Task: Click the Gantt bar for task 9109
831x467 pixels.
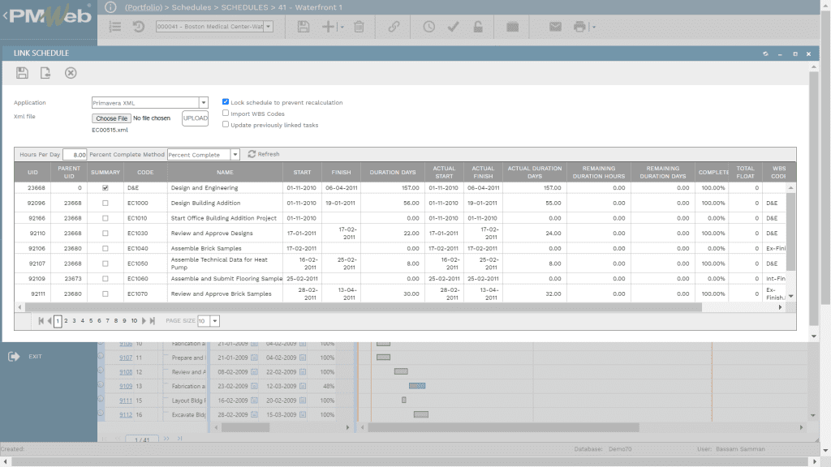Action: [417, 386]
